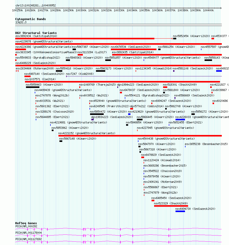This screenshot has width=229, height=245.
Task: Click the Cytogenetic Bands track title
Action: [x=31, y=19]
